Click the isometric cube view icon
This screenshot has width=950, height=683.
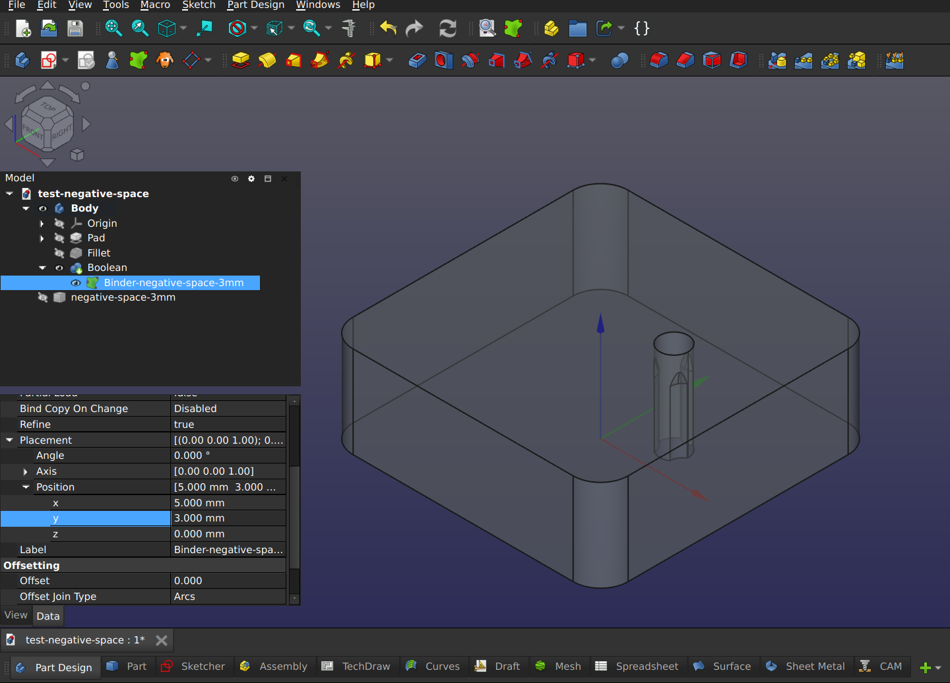pos(167,28)
